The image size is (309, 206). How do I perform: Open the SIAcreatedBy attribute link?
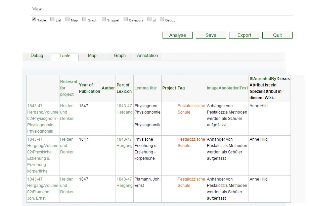click(x=263, y=79)
